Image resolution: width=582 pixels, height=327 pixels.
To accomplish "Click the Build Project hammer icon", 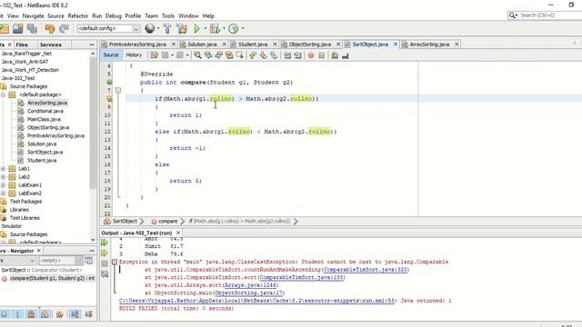I will coord(167,28).
